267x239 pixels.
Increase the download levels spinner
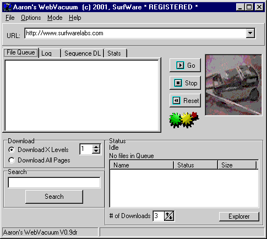click(x=96, y=147)
